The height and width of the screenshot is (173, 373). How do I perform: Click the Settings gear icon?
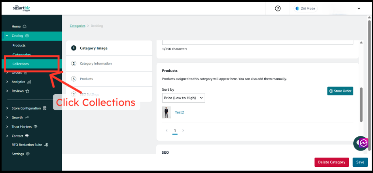pos(28,154)
